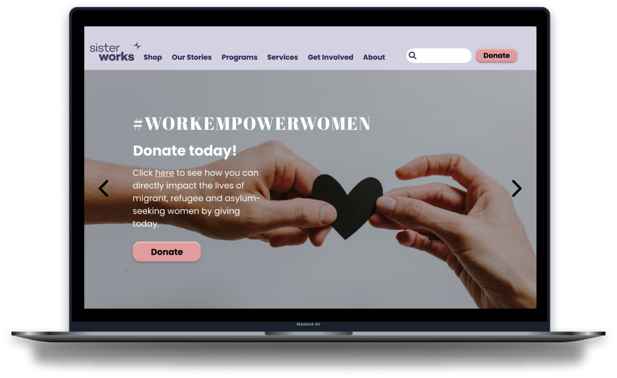617x378 pixels.
Task: Focus the search input field
Action: click(x=443, y=56)
